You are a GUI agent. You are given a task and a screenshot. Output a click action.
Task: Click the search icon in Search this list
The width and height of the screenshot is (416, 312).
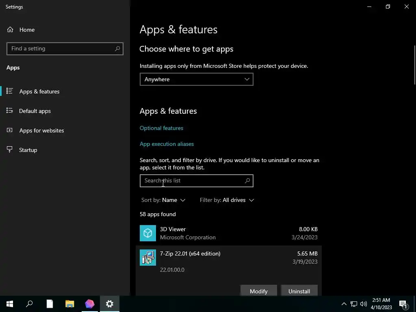tap(247, 181)
